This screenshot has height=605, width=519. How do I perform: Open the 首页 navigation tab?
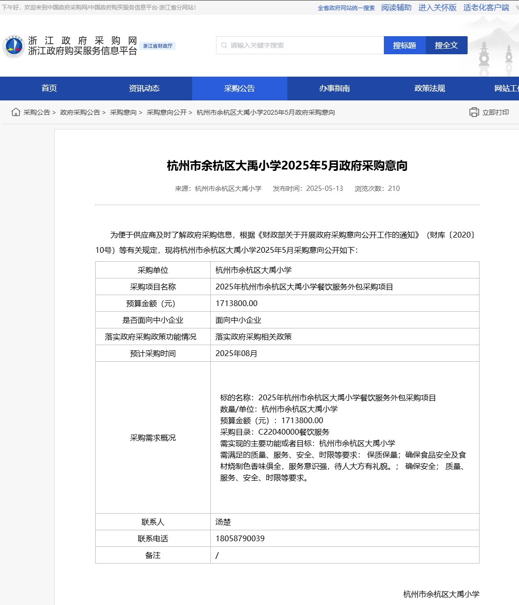coord(49,88)
